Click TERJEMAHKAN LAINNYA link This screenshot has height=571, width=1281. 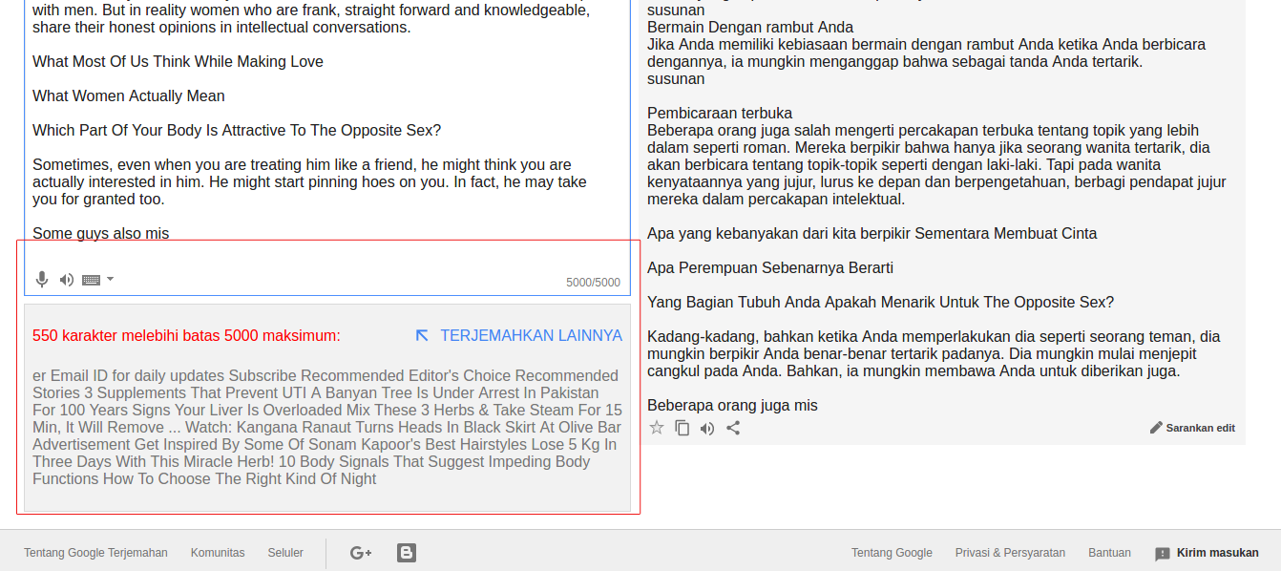531,336
